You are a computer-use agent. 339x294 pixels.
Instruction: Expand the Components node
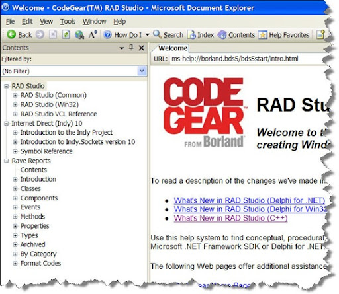click(x=15, y=198)
